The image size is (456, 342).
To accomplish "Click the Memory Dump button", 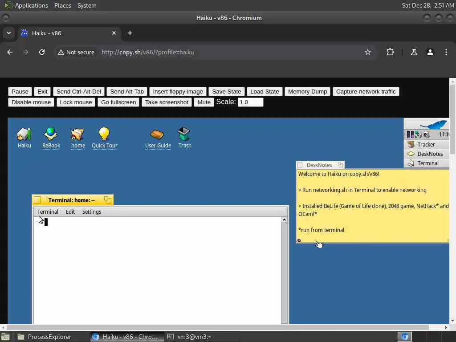I will click(307, 92).
